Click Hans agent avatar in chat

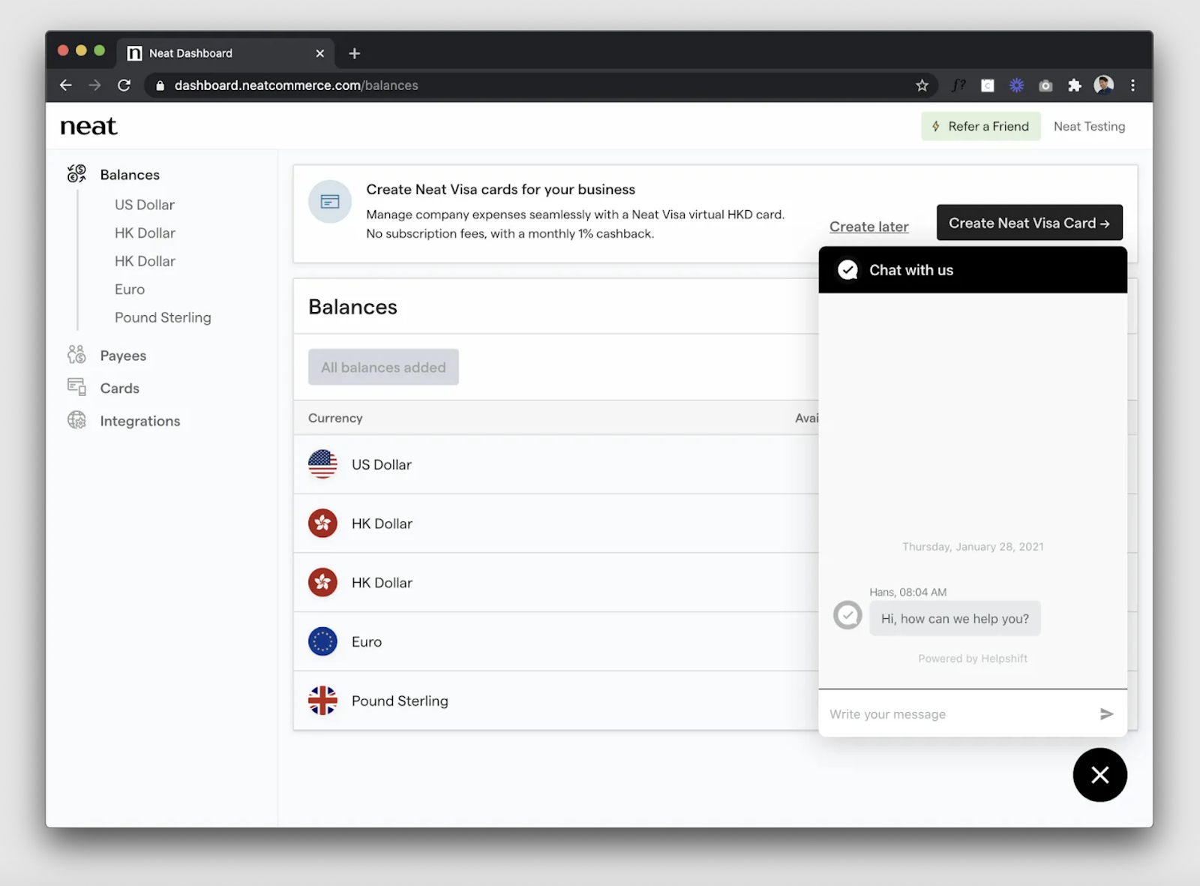coord(847,615)
